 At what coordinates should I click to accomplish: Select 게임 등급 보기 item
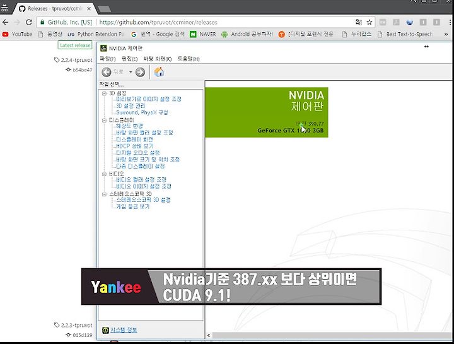coord(132,206)
